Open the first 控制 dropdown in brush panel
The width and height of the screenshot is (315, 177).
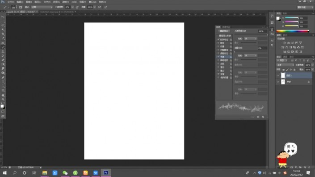[x=250, y=38]
